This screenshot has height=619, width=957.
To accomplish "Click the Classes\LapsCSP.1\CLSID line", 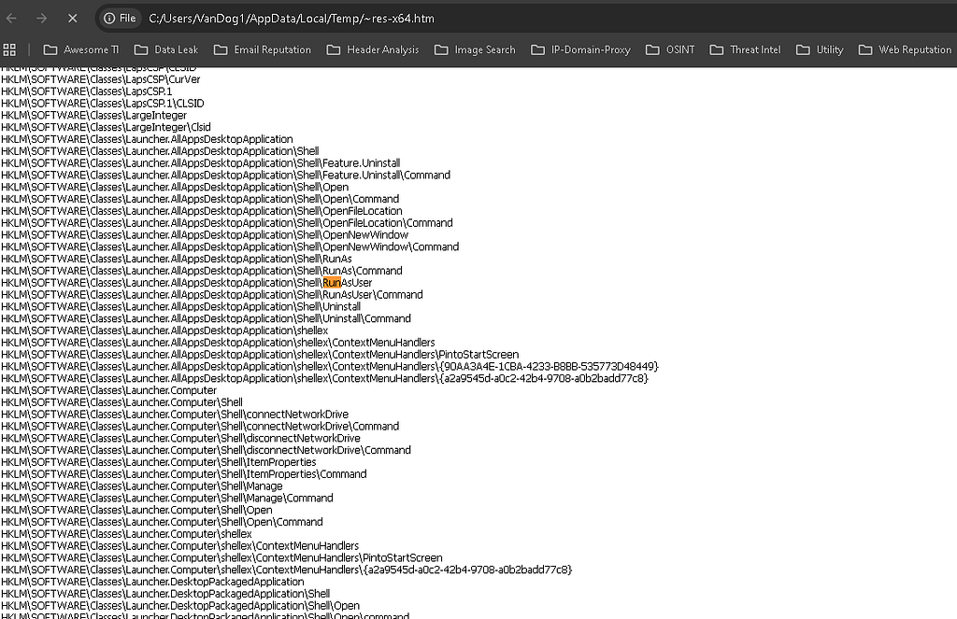I will tap(103, 104).
